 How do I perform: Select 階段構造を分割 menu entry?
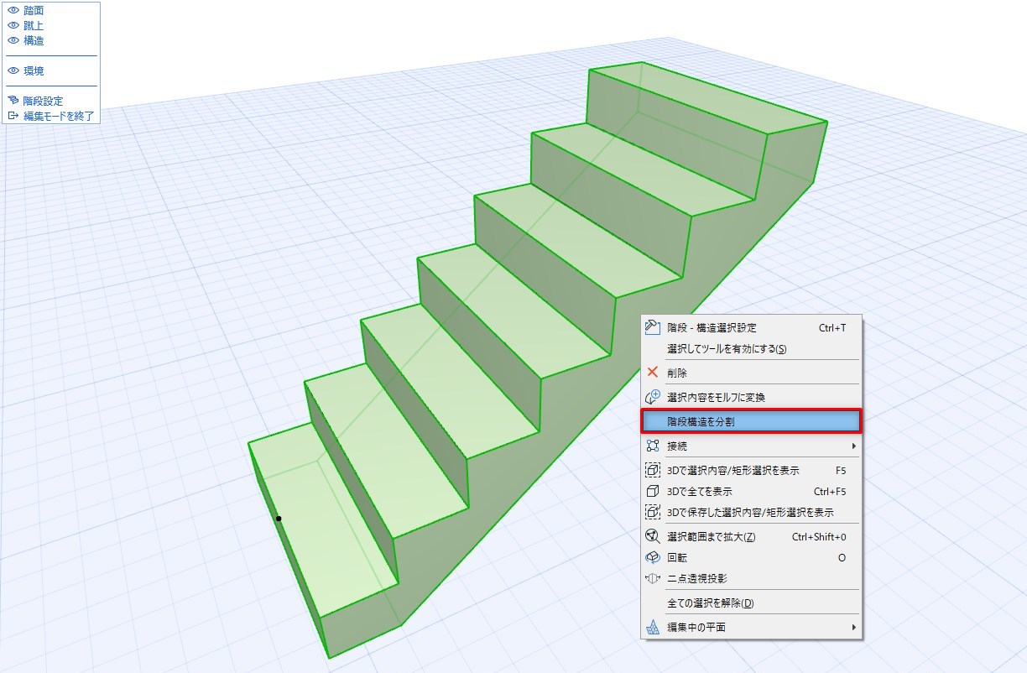click(x=752, y=421)
